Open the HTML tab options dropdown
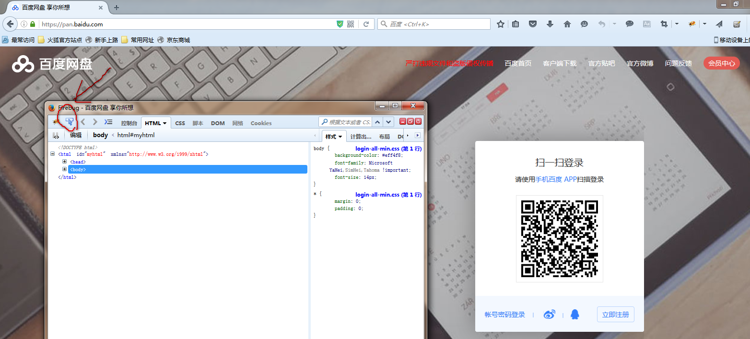The image size is (750, 339). click(x=164, y=123)
